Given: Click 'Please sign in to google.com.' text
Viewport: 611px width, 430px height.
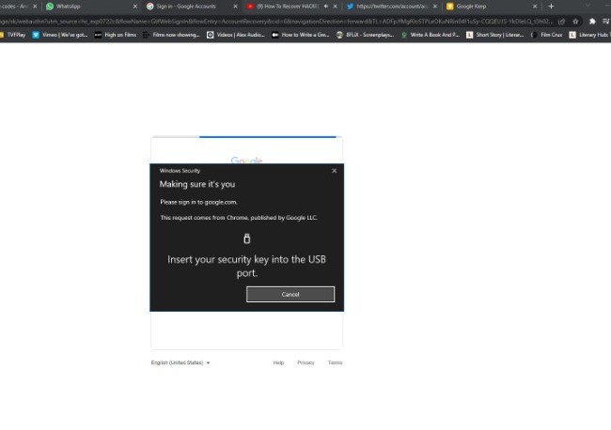Looking at the screenshot, I should click(x=198, y=203).
